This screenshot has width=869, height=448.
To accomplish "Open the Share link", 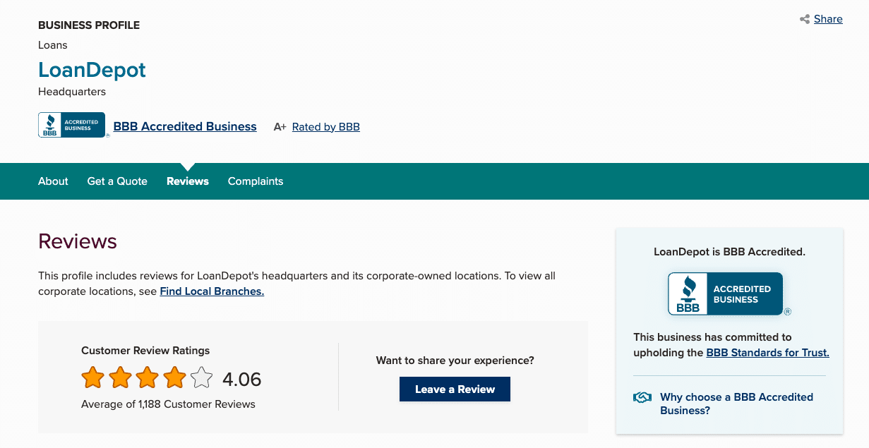I will [828, 19].
